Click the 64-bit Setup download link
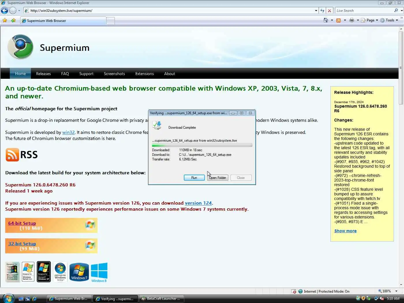 pyautogui.click(x=22, y=223)
